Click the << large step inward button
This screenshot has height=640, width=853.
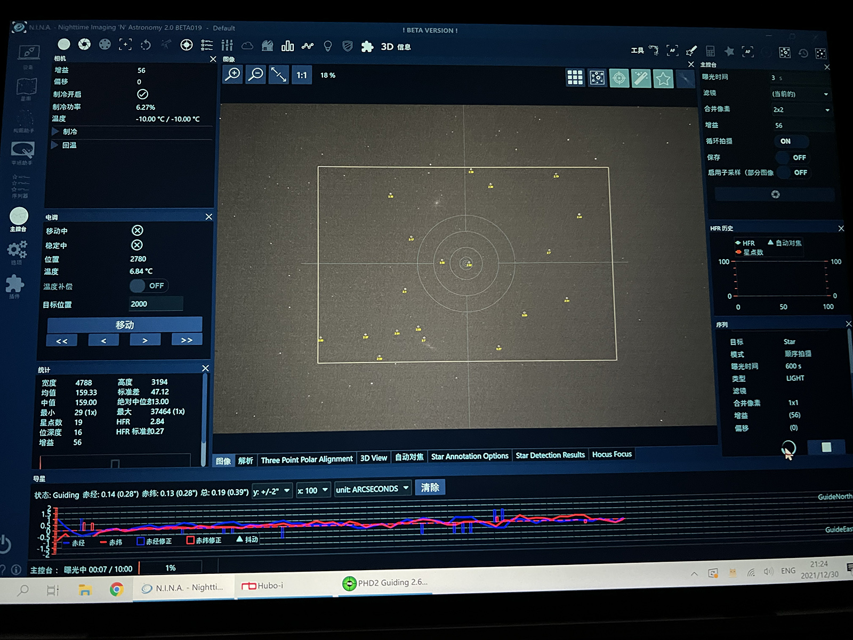tap(62, 341)
